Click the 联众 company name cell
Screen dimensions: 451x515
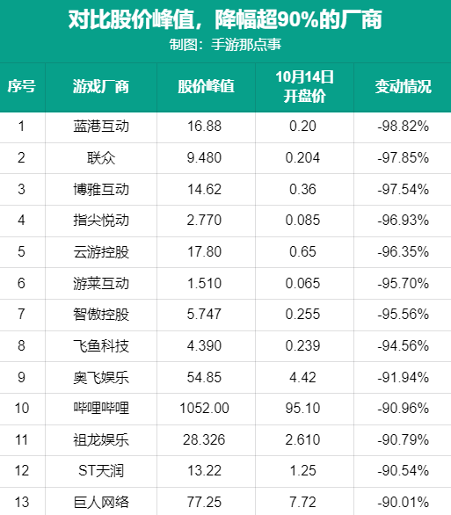(x=101, y=158)
